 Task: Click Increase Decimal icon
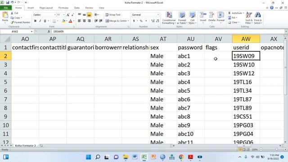click(153, 21)
